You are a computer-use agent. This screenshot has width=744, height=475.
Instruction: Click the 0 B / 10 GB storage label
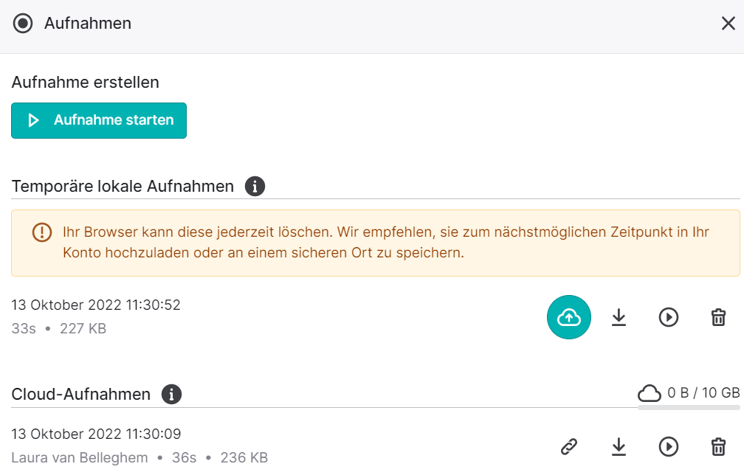click(703, 393)
